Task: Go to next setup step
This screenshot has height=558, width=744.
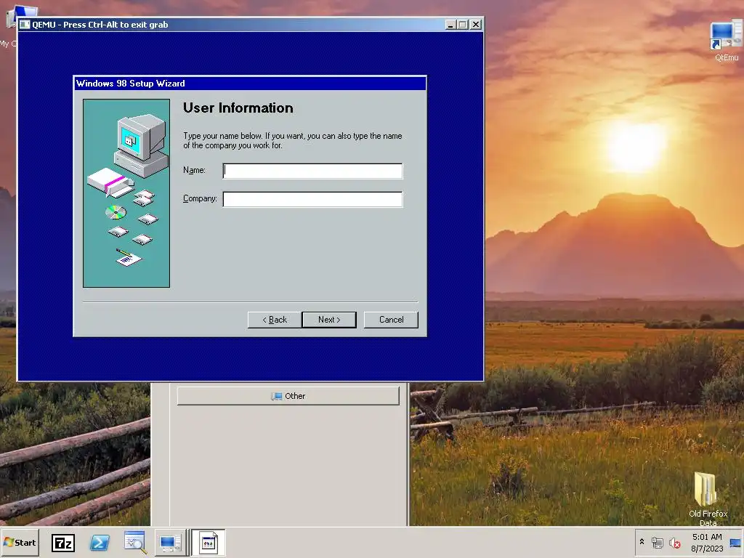Action: [329, 320]
